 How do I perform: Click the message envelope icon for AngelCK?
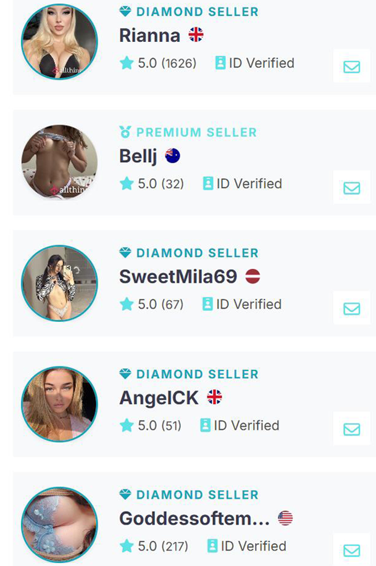point(351,429)
